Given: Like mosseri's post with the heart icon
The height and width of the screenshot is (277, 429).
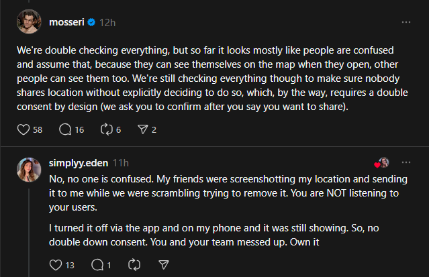Looking at the screenshot, I should 22,129.
